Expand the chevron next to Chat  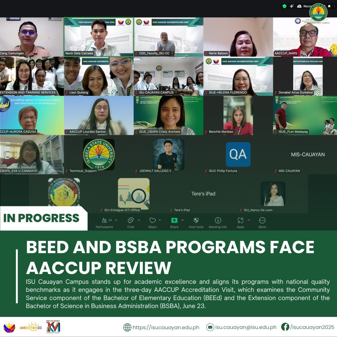coord(139,220)
